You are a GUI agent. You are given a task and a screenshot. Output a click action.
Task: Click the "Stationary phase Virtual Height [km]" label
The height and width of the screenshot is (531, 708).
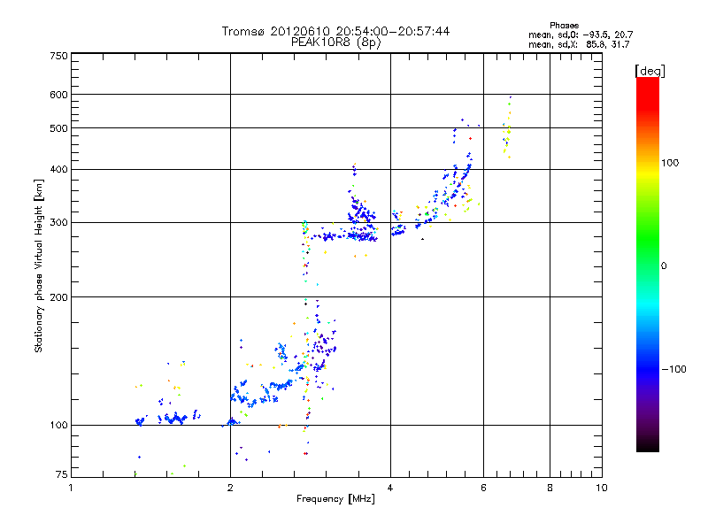click(x=39, y=265)
